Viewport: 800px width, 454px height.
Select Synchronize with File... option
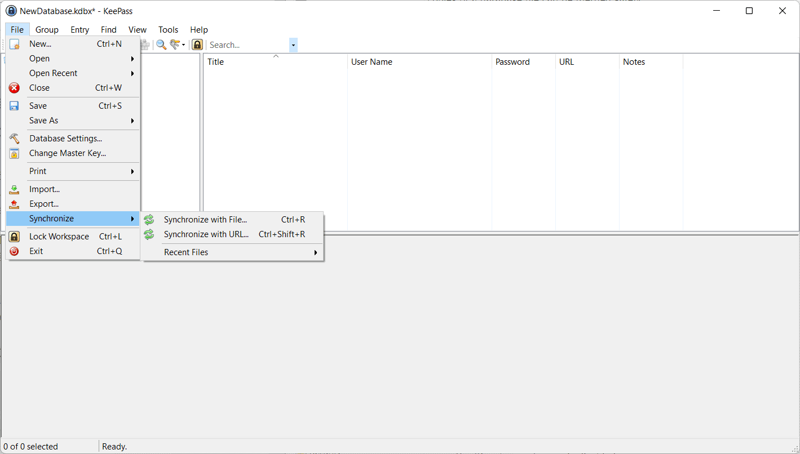(232, 220)
